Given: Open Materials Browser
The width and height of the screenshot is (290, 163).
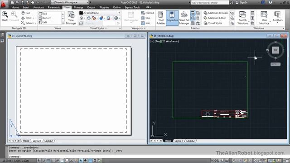Looking at the screenshot, I should [216, 13].
